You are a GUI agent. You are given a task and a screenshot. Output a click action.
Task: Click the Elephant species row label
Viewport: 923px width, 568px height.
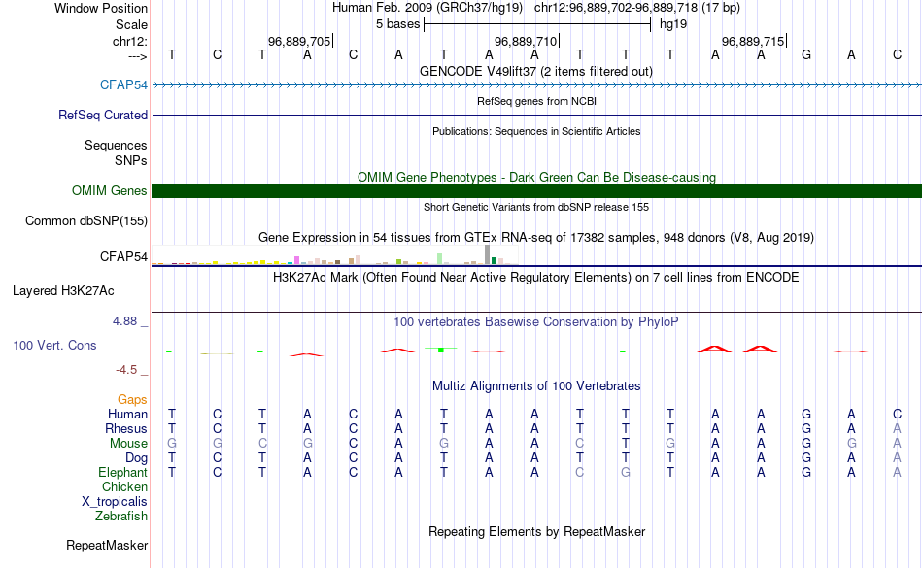pos(123,472)
